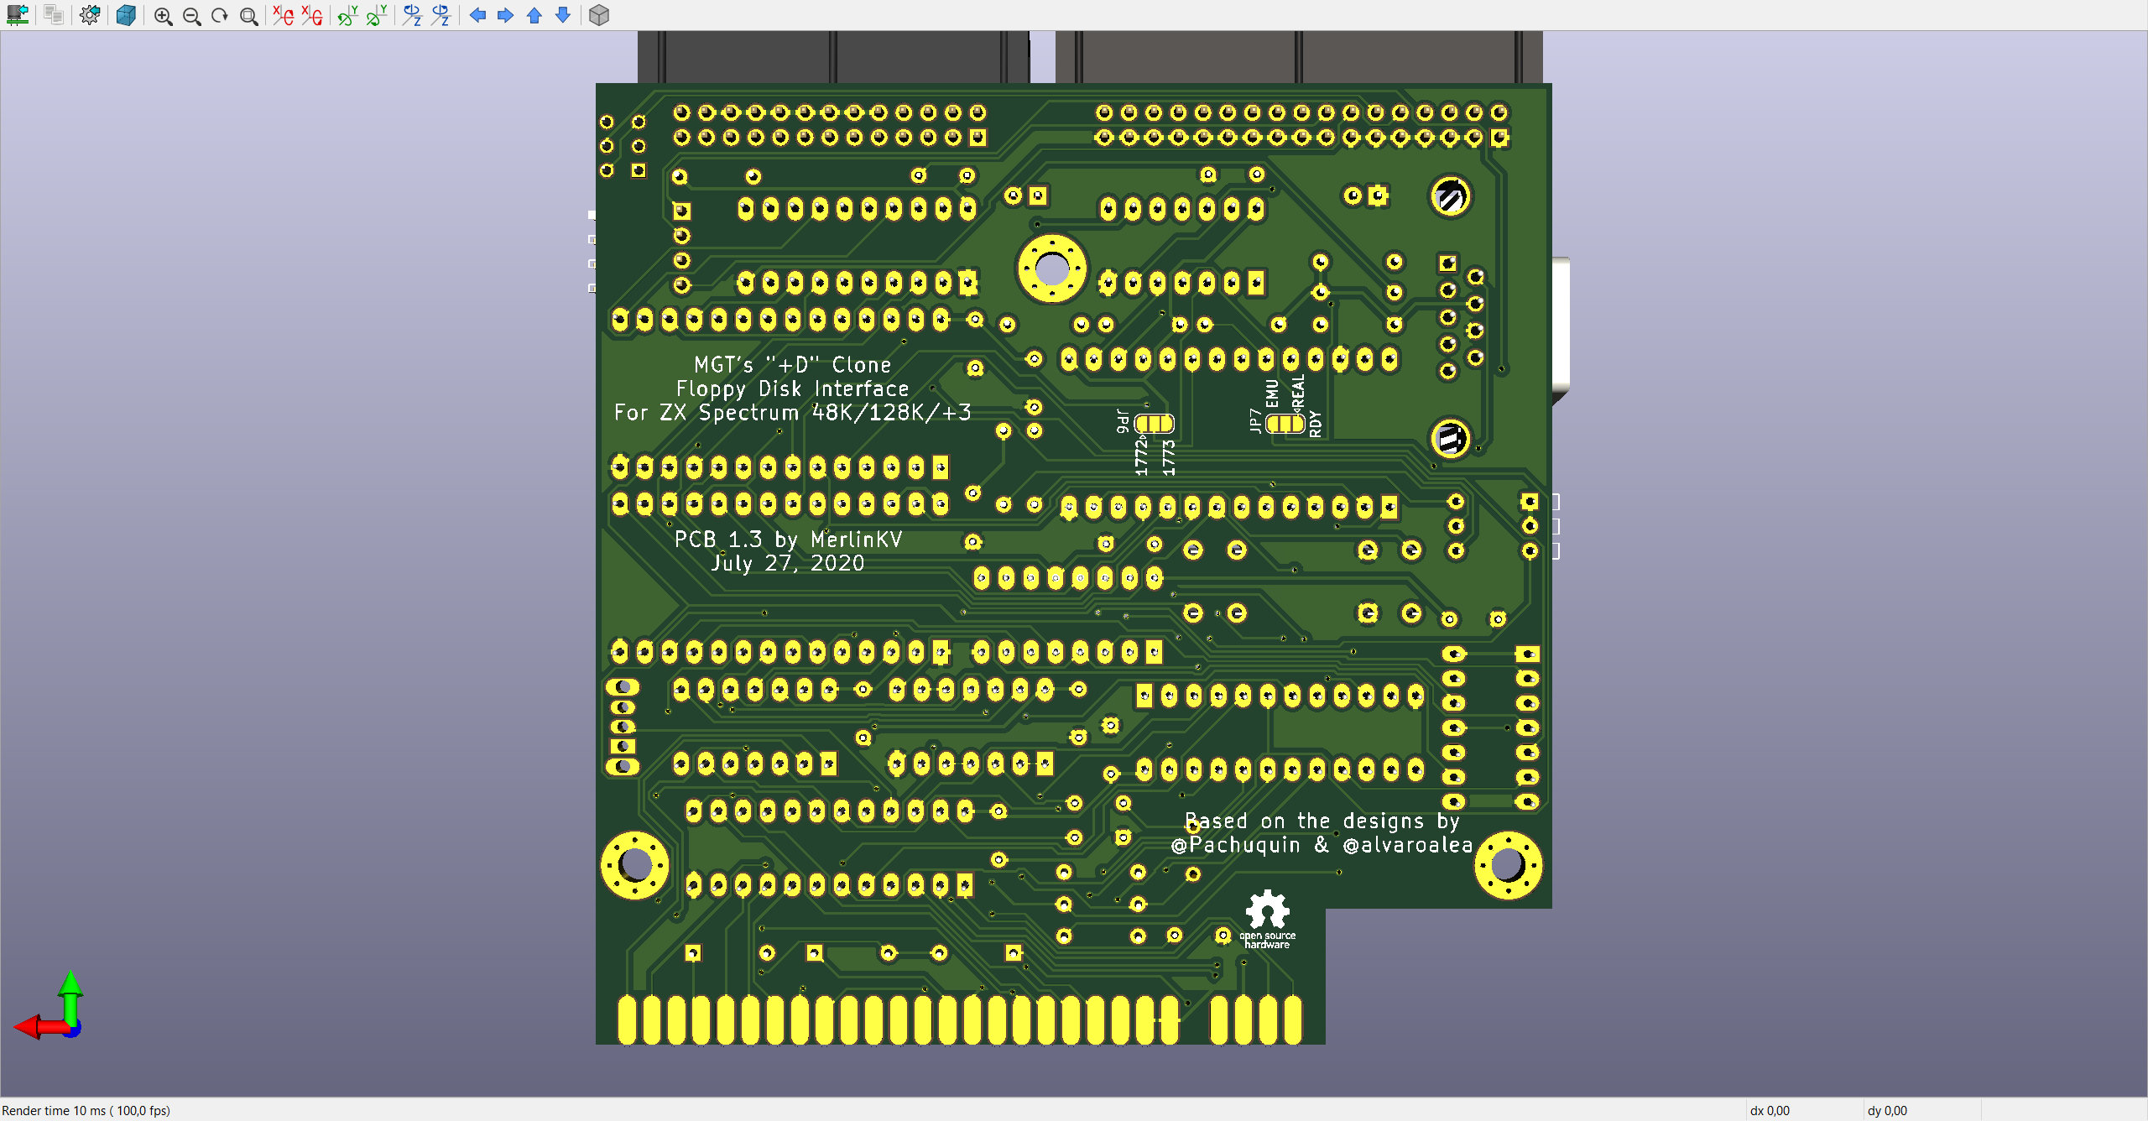
Task: Rotate X clockwise with the first red icon
Action: tap(284, 15)
